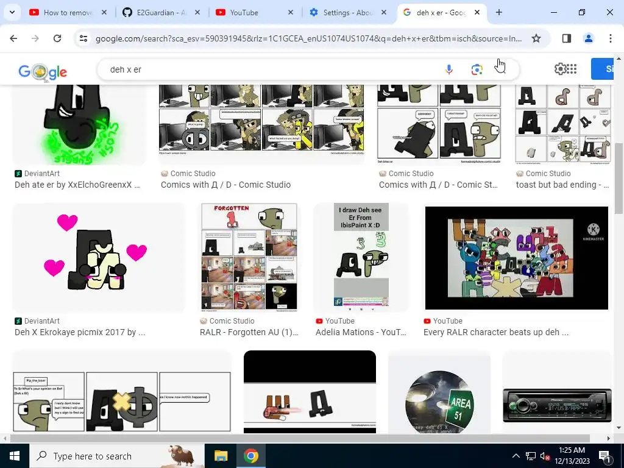This screenshot has width=624, height=468.
Task: Click the muted volume icon in tray
Action: click(545, 456)
